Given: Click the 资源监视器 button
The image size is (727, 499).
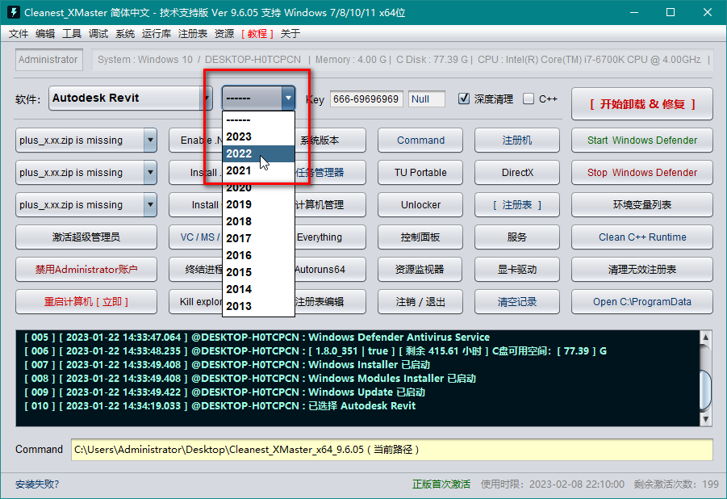Looking at the screenshot, I should pos(420,269).
